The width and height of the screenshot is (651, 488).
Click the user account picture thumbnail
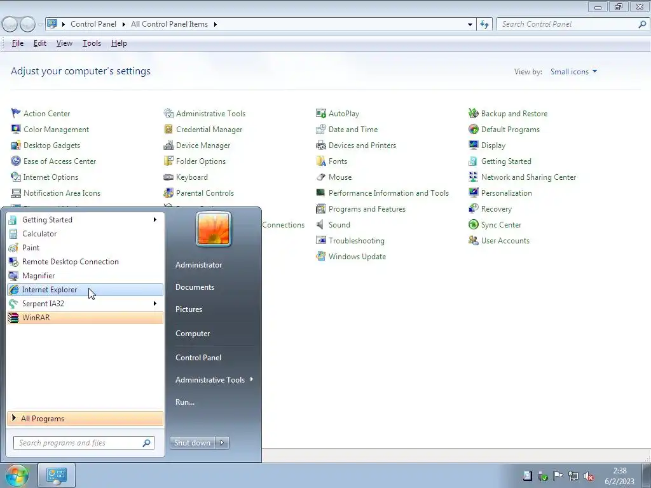pyautogui.click(x=214, y=229)
